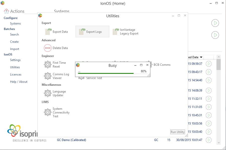The image size is (226, 150).
Task: Select the Export Logs utility
Action: coord(82,32)
